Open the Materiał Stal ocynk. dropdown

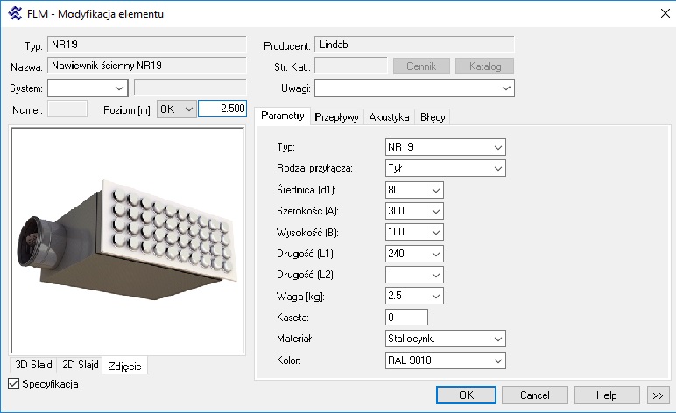tap(446, 339)
